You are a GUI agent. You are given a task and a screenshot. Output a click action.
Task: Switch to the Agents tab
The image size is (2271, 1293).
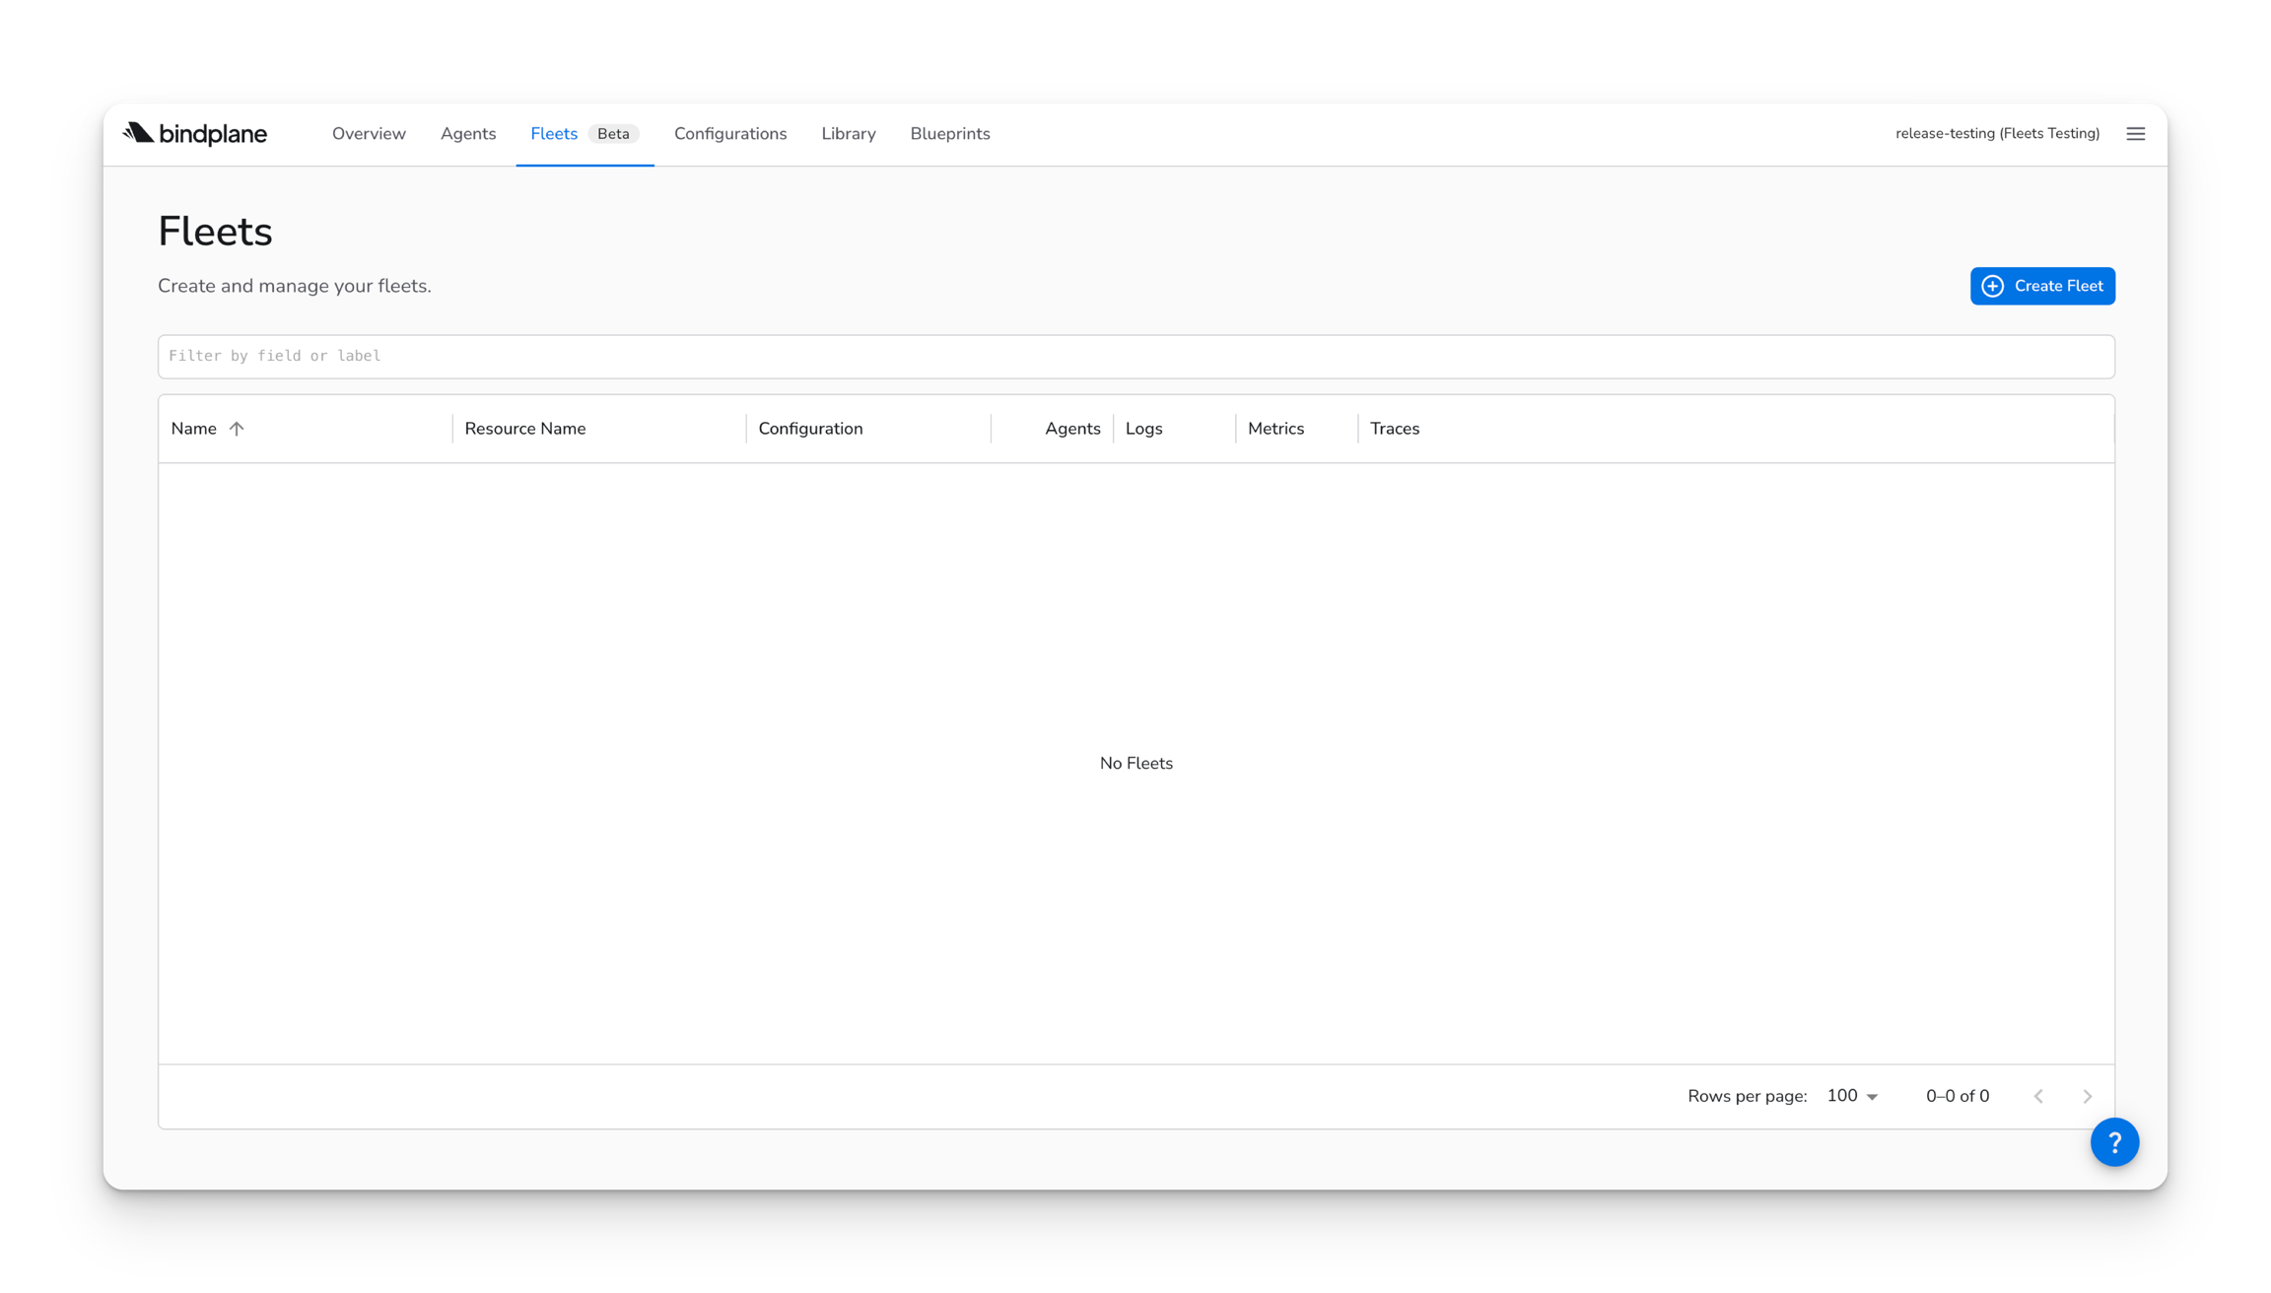[x=468, y=134]
